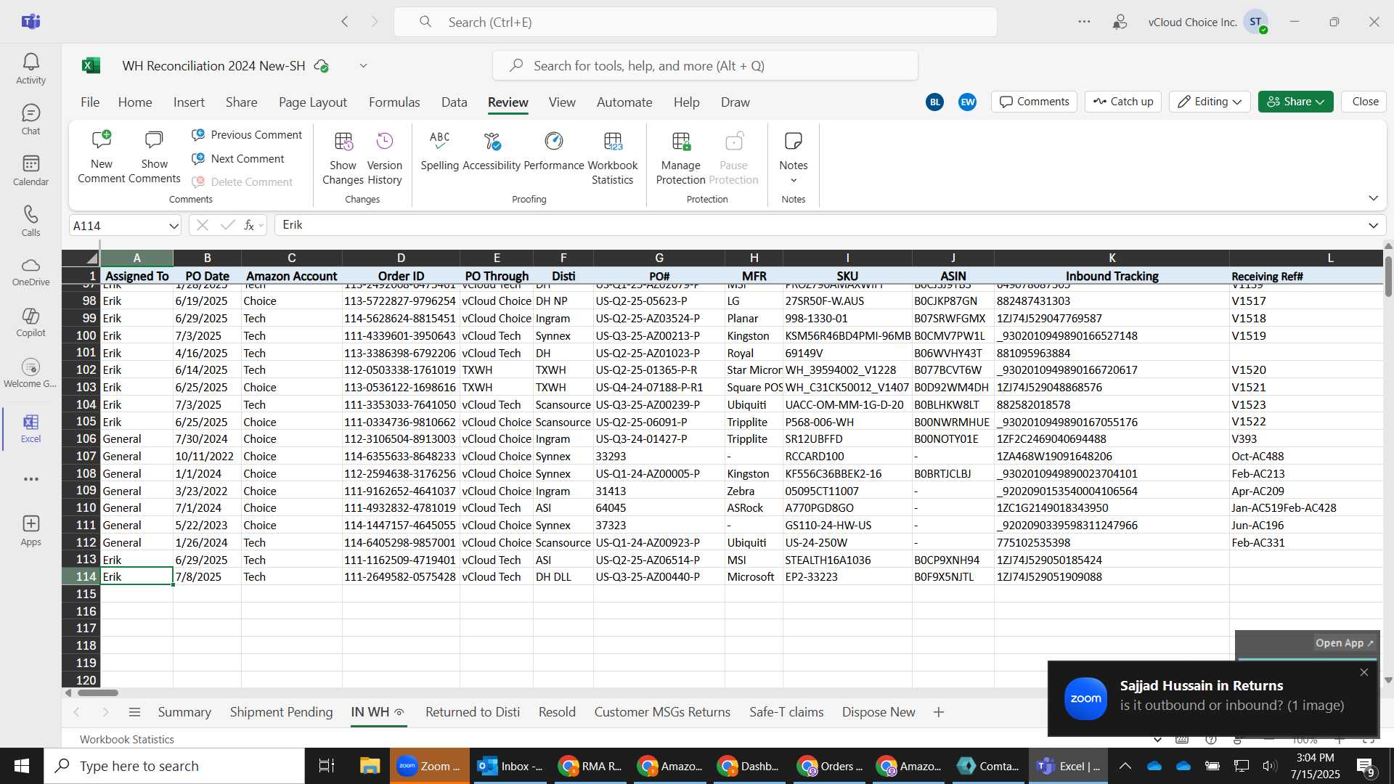The image size is (1394, 784).
Task: Open Performance check
Action: [x=554, y=151]
